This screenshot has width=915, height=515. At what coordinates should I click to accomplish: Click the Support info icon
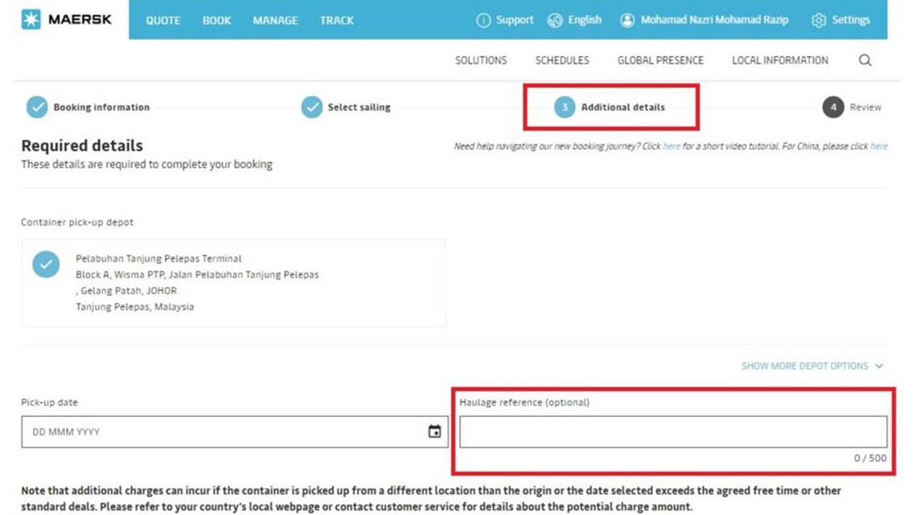[483, 20]
